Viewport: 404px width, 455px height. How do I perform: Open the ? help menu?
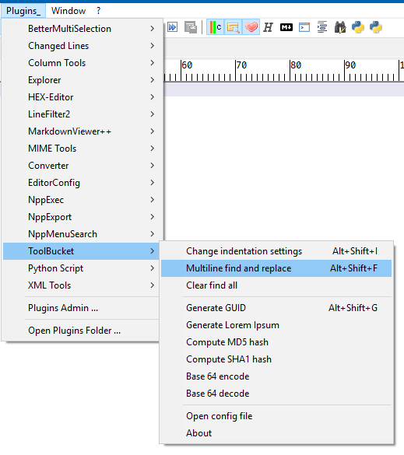tap(98, 11)
